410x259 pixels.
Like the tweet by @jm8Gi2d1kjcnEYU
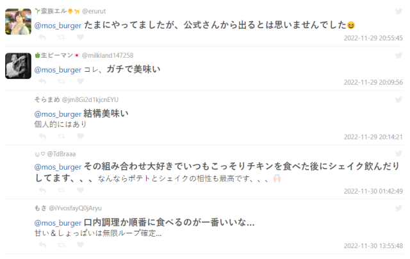(81, 136)
